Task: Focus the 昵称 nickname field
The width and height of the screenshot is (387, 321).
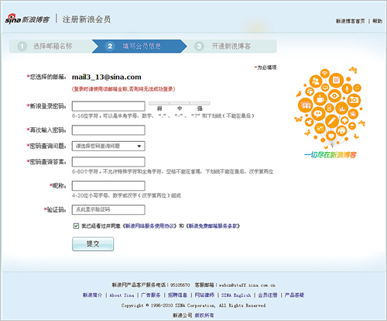Action: [x=108, y=186]
